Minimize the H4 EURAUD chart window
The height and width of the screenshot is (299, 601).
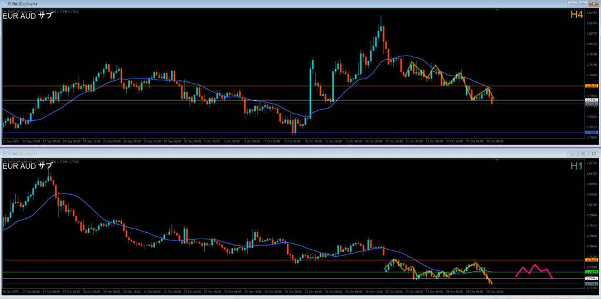tap(572, 4)
